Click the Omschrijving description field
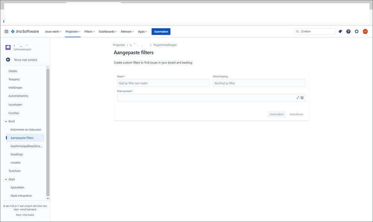 pos(259,83)
